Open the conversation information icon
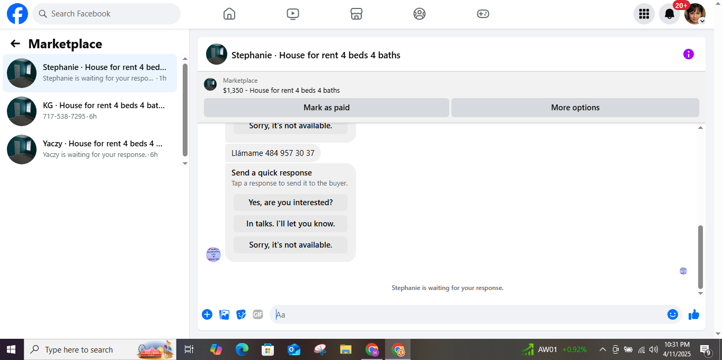Image resolution: width=722 pixels, height=360 pixels. 689,54
